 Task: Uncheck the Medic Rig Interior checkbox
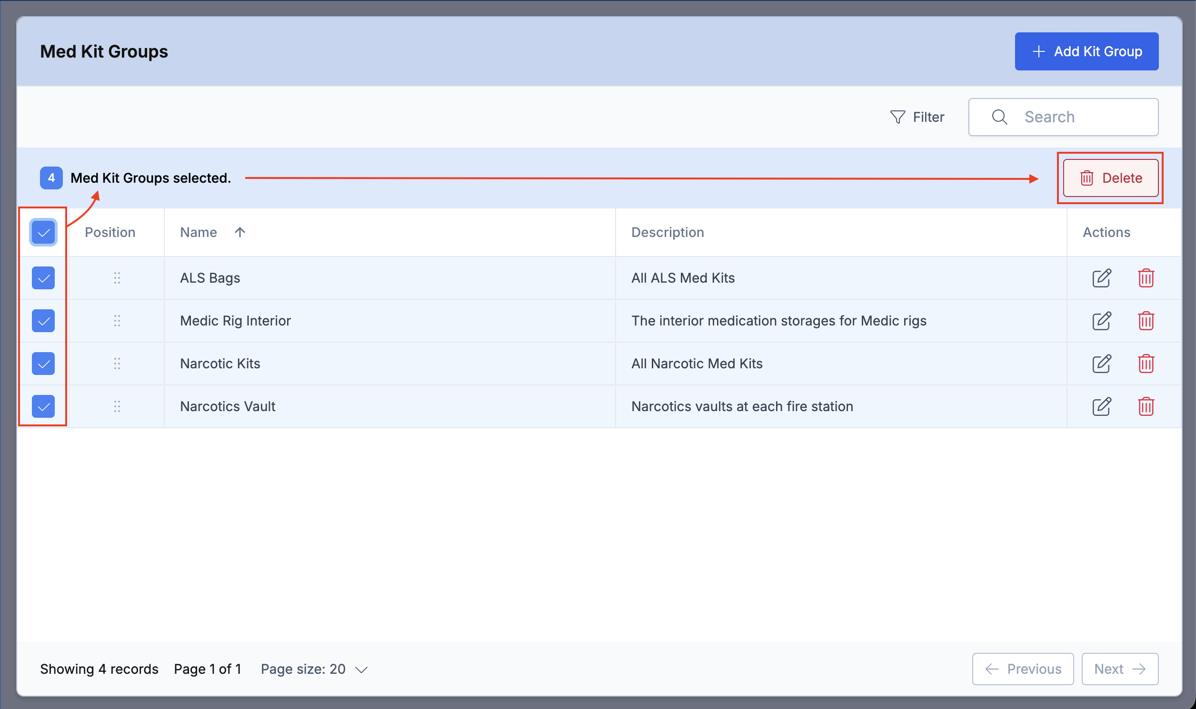43,321
